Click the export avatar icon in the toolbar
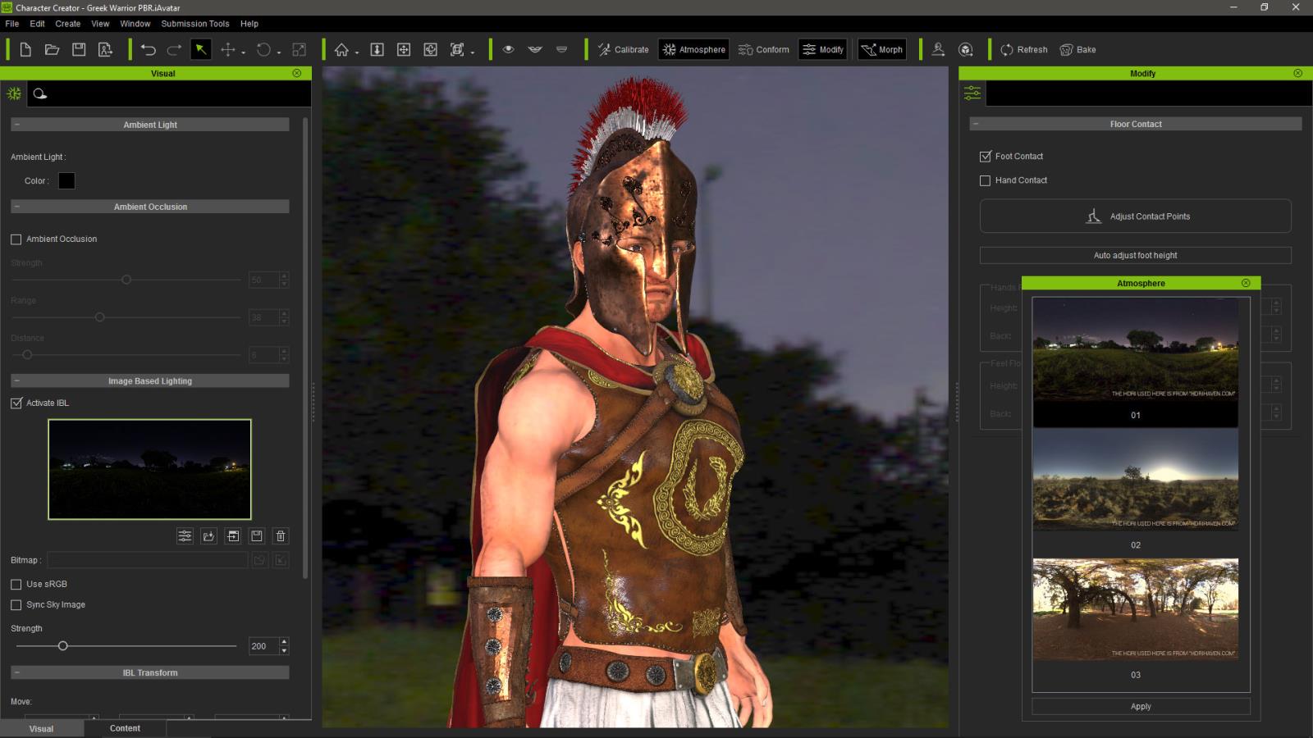The image size is (1313, 738). pos(105,49)
